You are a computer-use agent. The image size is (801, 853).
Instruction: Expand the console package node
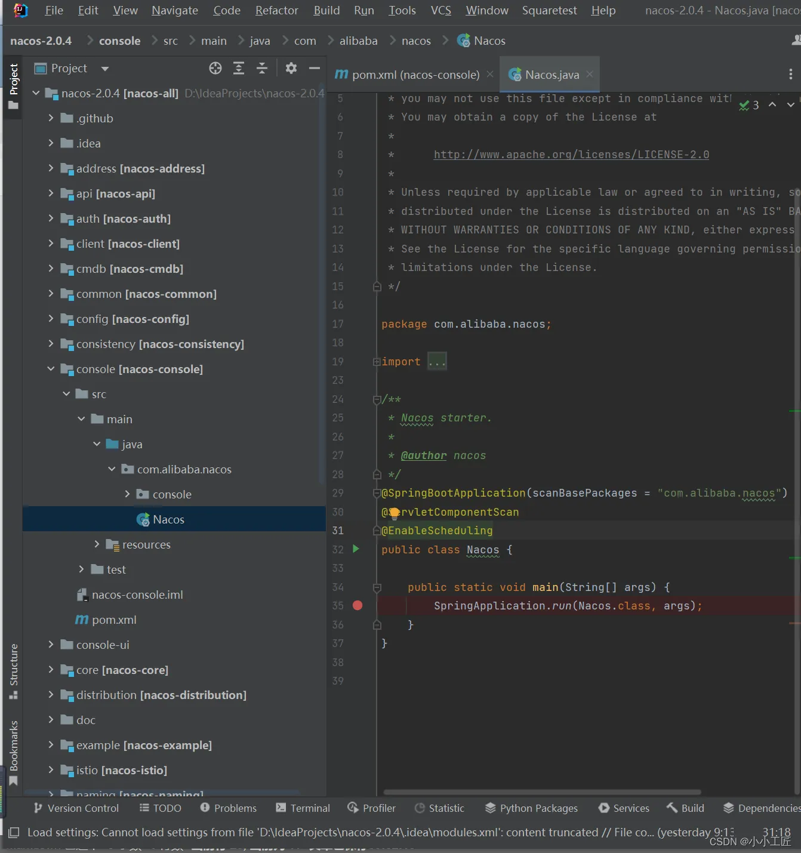[x=127, y=494]
